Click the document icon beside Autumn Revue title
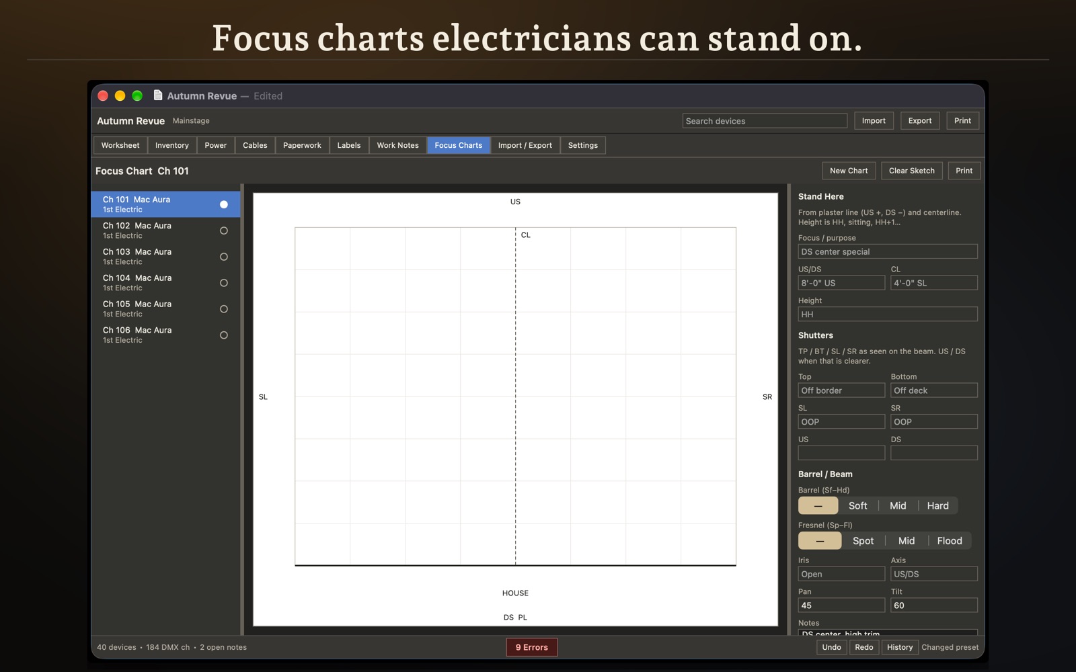Viewport: 1076px width, 672px height. pos(158,95)
